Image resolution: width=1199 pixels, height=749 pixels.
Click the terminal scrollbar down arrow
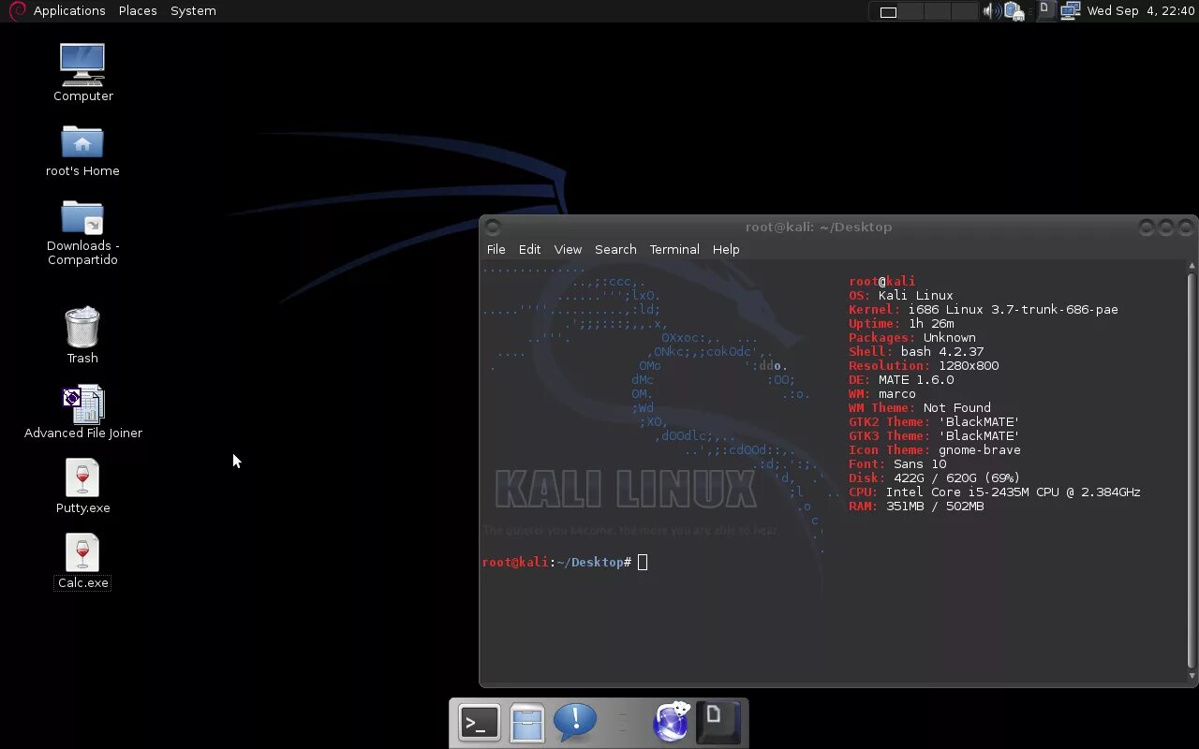tap(1192, 676)
